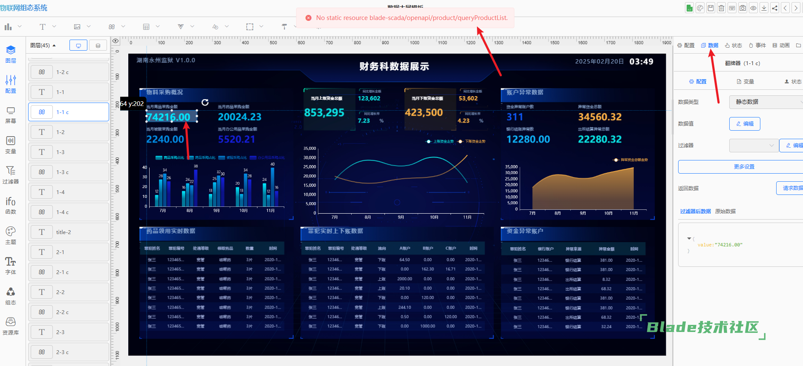Open the color palette theme icon
The height and width of the screenshot is (366, 803).
pos(700,8)
